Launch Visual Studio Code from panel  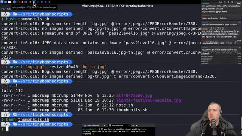(26, 2)
